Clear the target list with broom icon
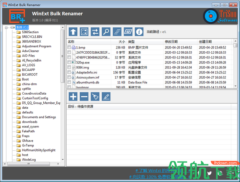 pos(95,97)
